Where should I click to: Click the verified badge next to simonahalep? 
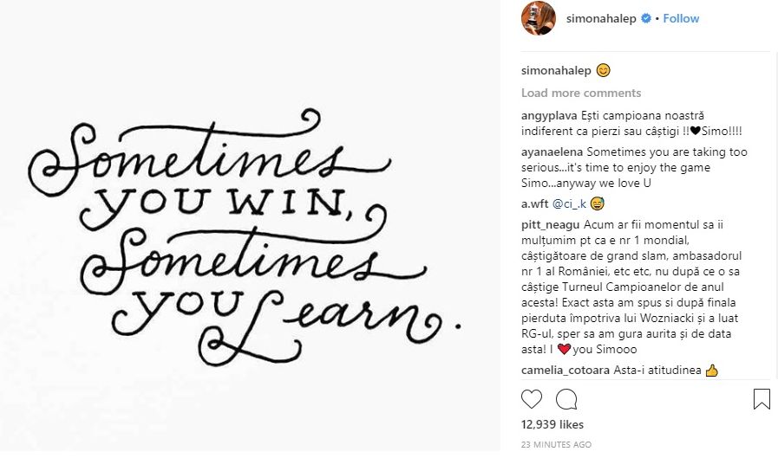646,18
